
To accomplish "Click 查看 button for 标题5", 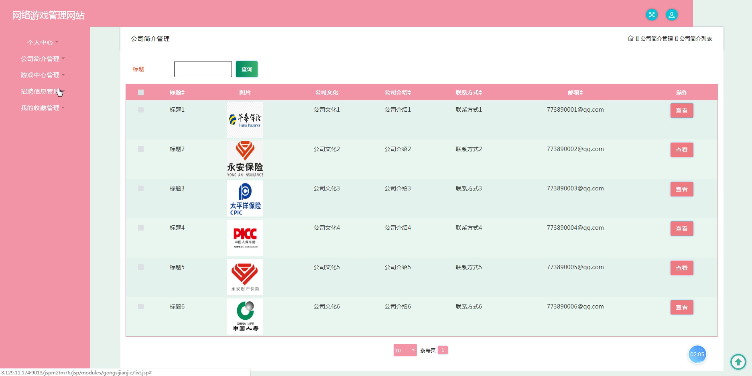I will coord(682,268).
